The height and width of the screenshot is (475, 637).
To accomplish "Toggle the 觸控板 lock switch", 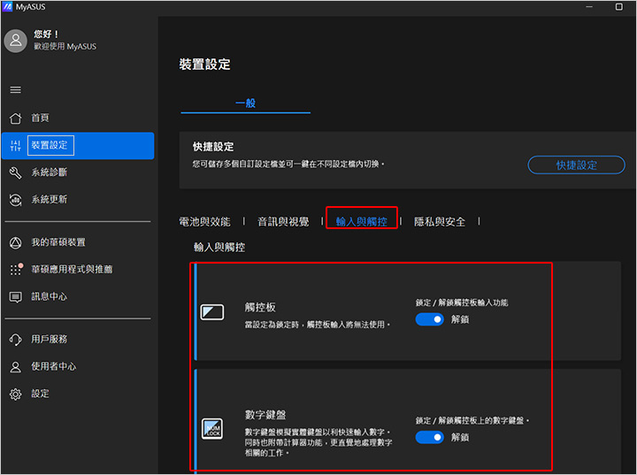I will 429,319.
